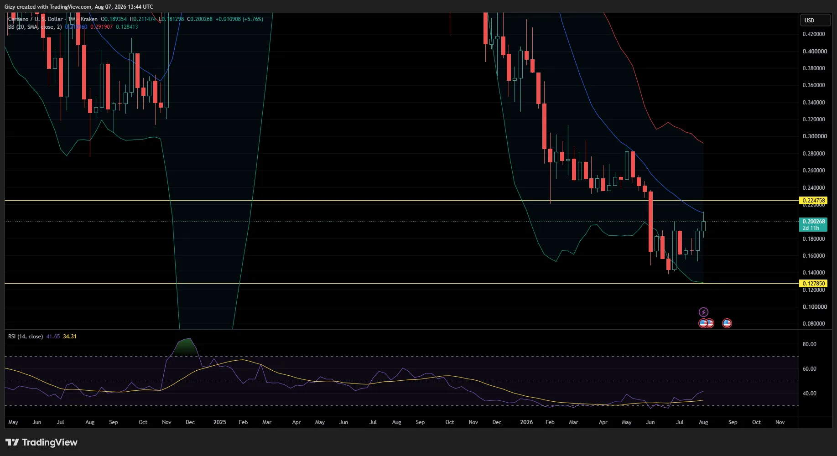This screenshot has width=837, height=456.
Task: Click the 0.360000 price axis label
Action: coord(814,85)
